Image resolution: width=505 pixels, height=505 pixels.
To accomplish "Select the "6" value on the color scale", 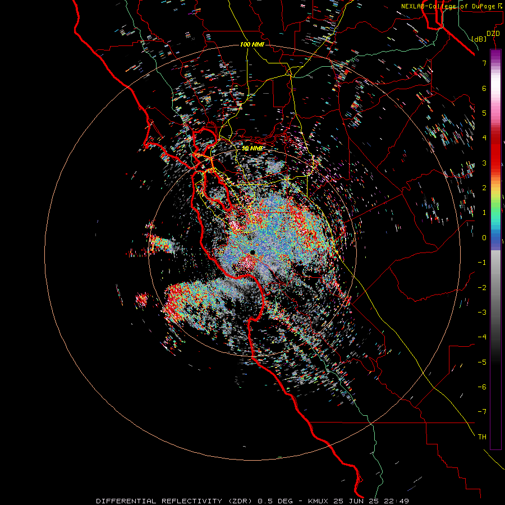I will pos(484,88).
